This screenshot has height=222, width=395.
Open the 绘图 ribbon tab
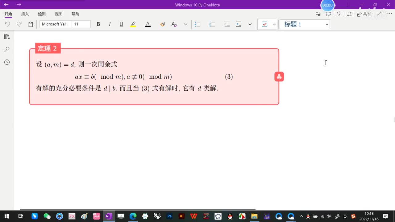point(42,14)
